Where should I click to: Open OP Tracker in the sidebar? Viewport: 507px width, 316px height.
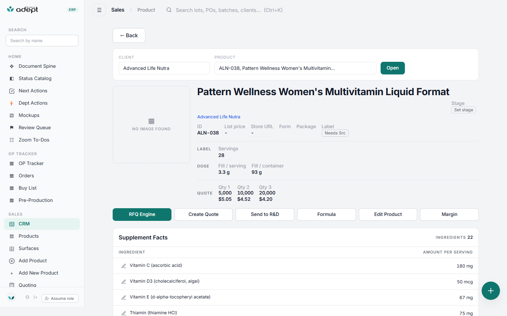pos(42,163)
